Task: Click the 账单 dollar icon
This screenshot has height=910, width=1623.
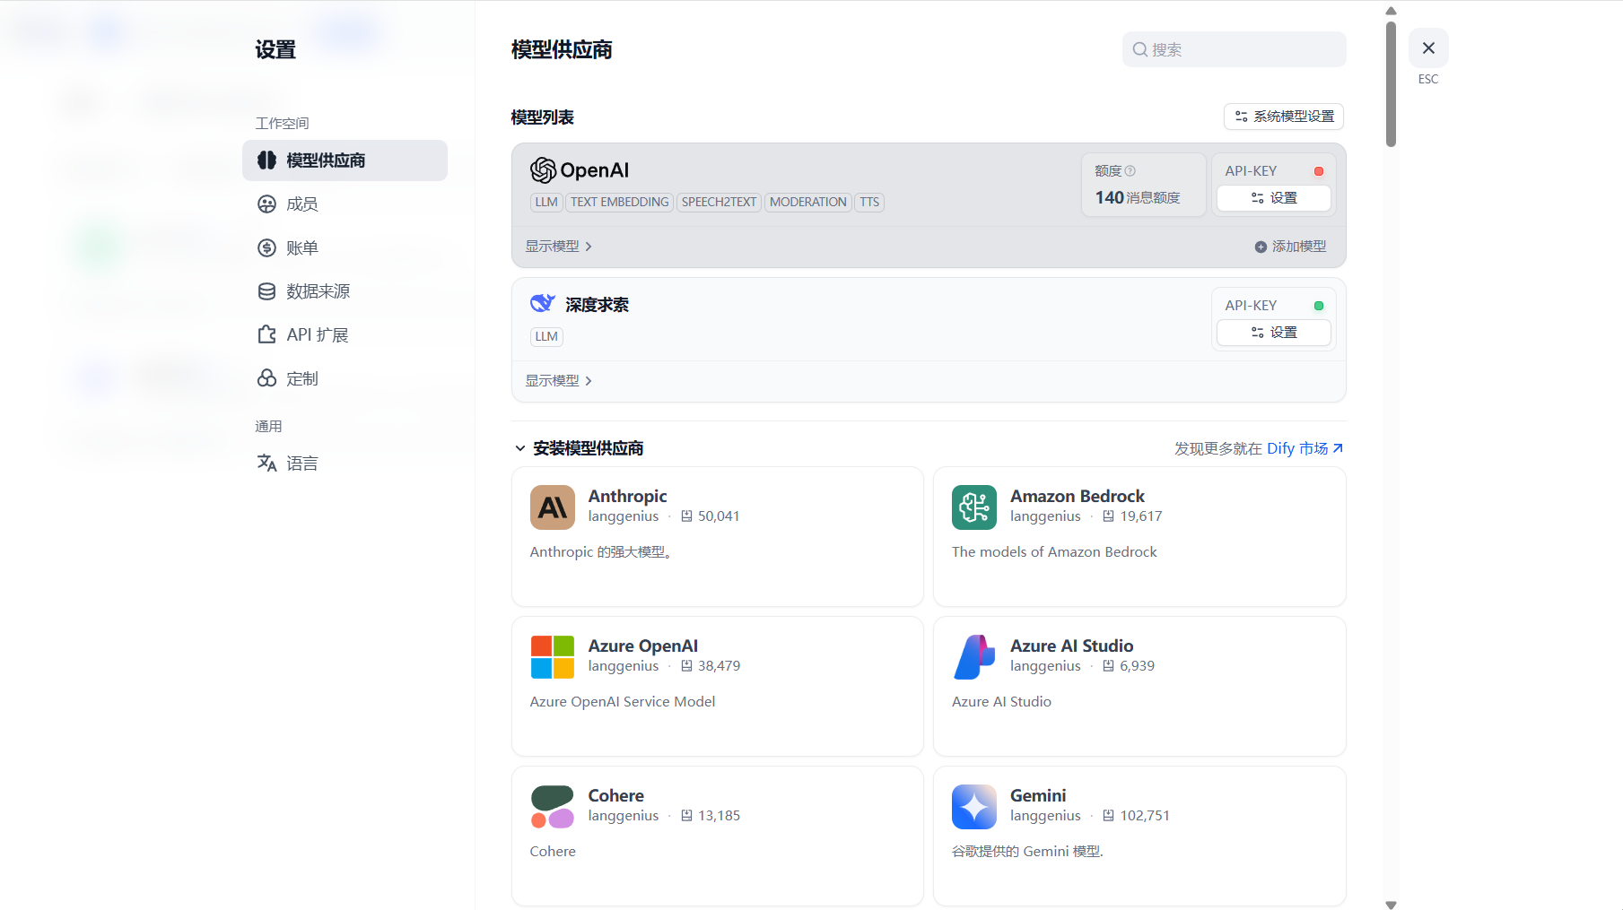Action: (266, 248)
